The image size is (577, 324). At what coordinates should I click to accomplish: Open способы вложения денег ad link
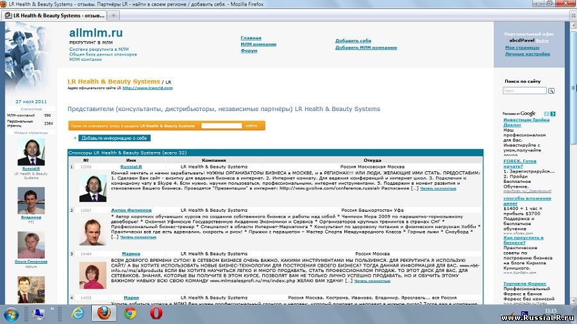point(527,201)
